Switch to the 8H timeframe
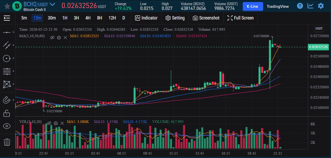Image resolution: width=331 pixels, height=158 pixels. click(100, 18)
